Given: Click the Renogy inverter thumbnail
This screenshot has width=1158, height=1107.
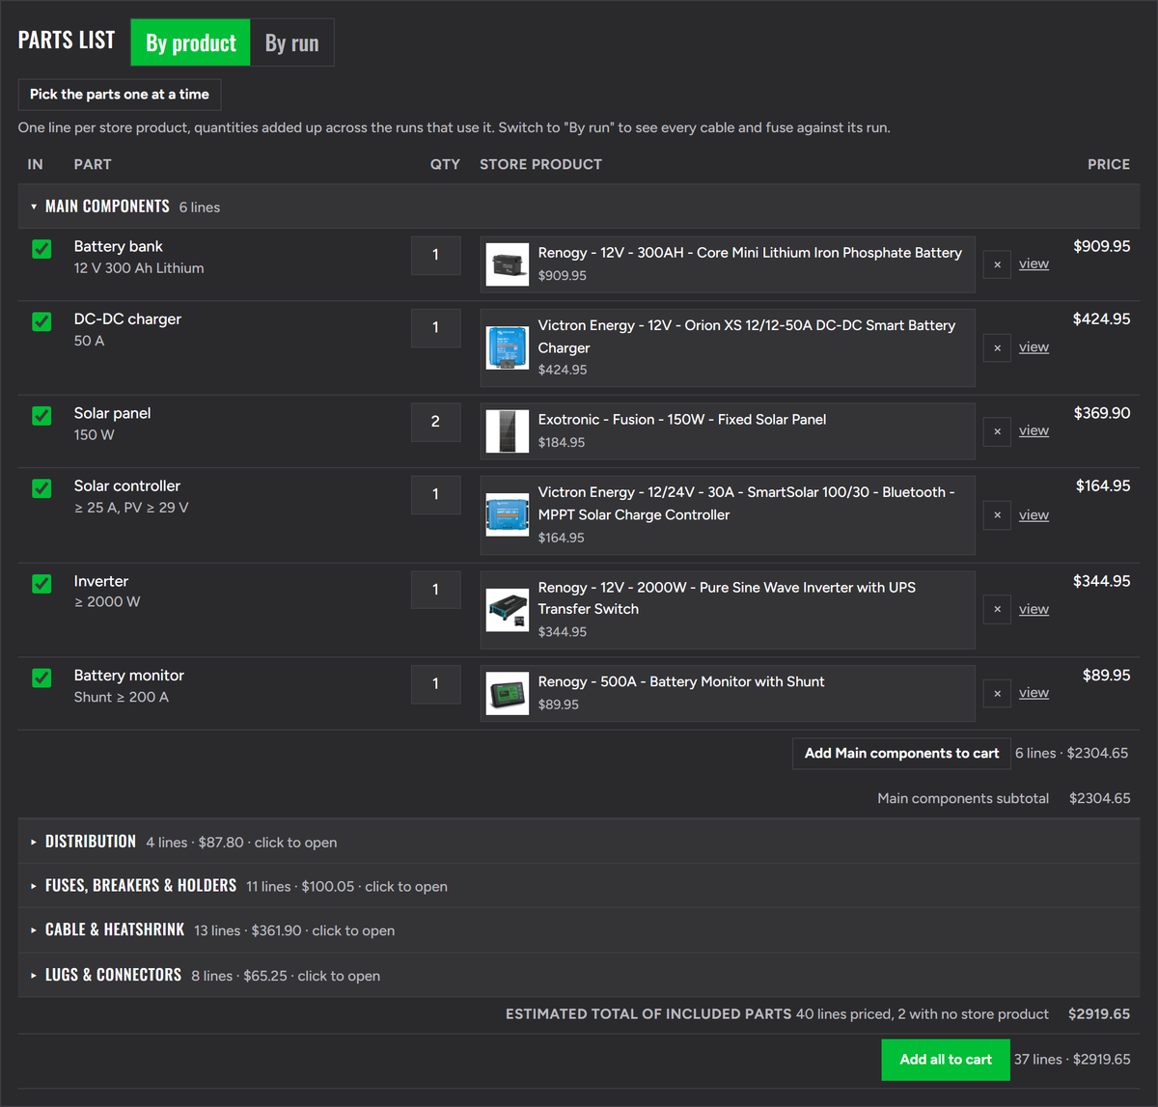Looking at the screenshot, I should tap(508, 610).
